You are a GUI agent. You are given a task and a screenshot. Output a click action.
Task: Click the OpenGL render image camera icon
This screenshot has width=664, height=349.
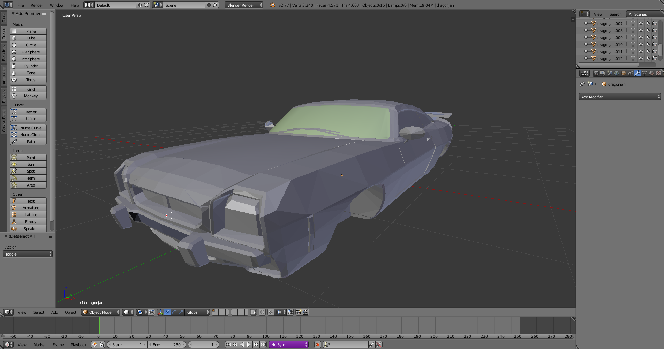tap(299, 312)
